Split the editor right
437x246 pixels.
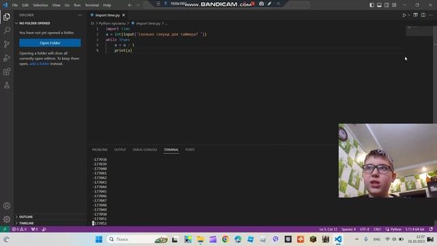point(423,15)
